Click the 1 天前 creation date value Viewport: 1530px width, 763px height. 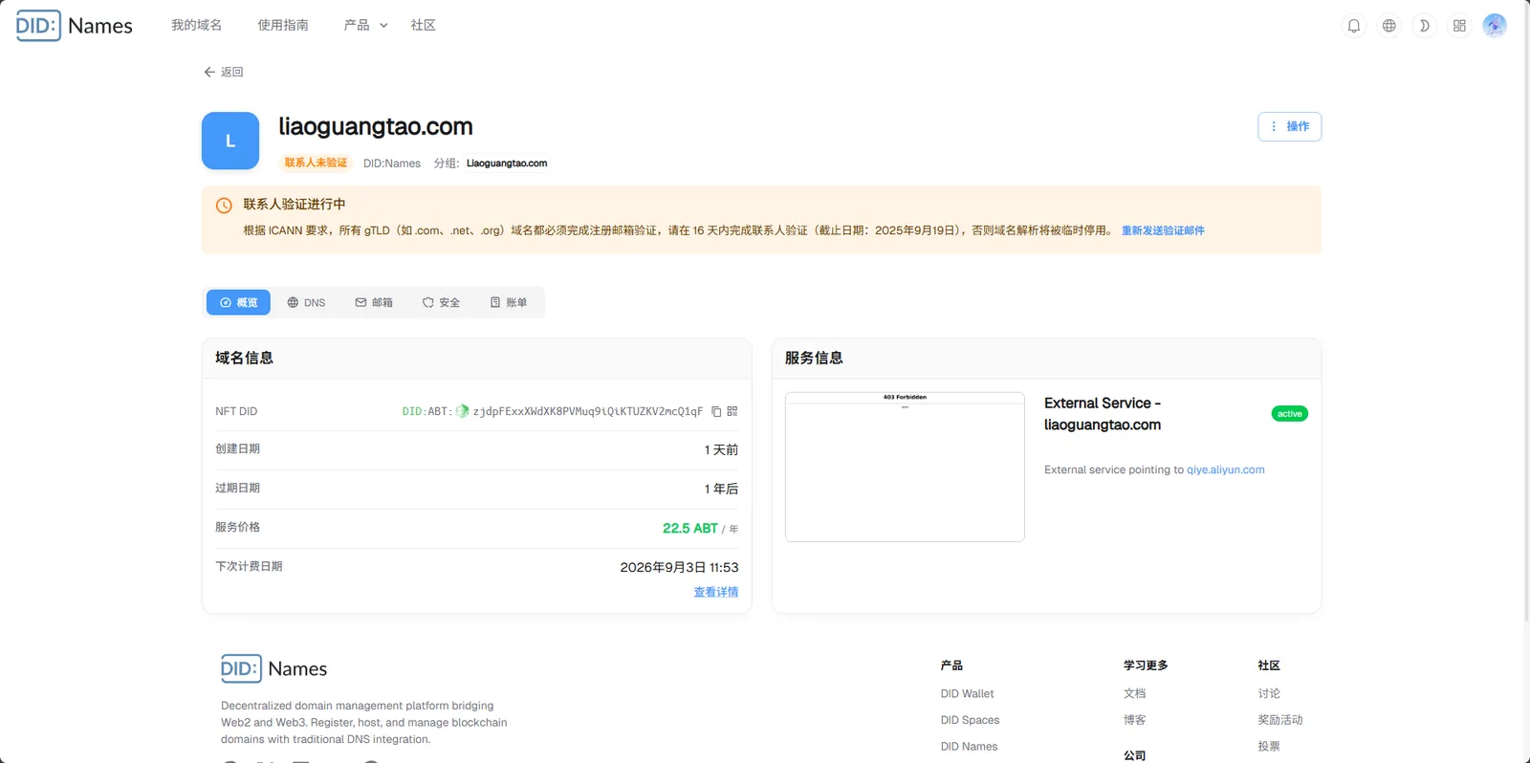721,449
